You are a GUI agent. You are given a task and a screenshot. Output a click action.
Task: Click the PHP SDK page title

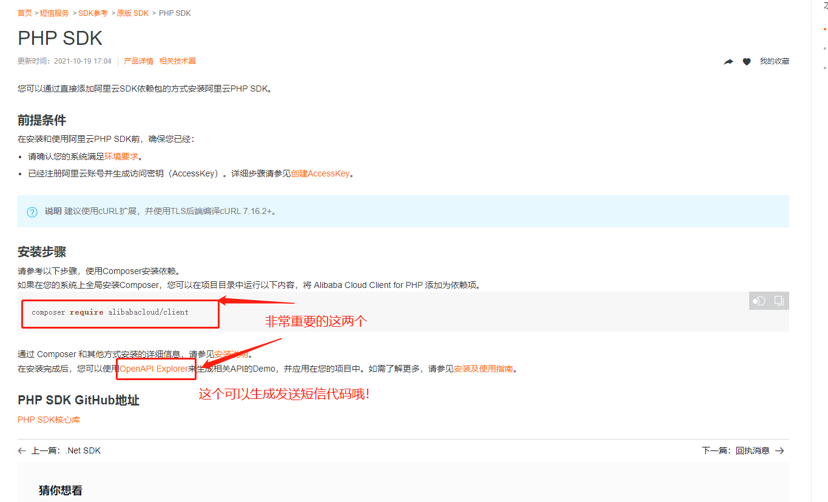click(60, 38)
